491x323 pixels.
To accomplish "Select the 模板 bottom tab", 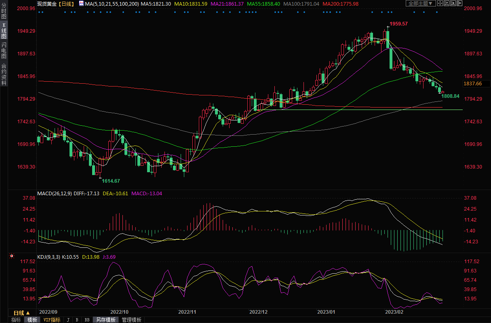I will pyautogui.click(x=32, y=320).
